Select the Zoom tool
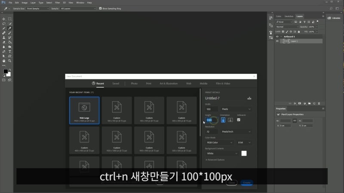 click(9, 61)
